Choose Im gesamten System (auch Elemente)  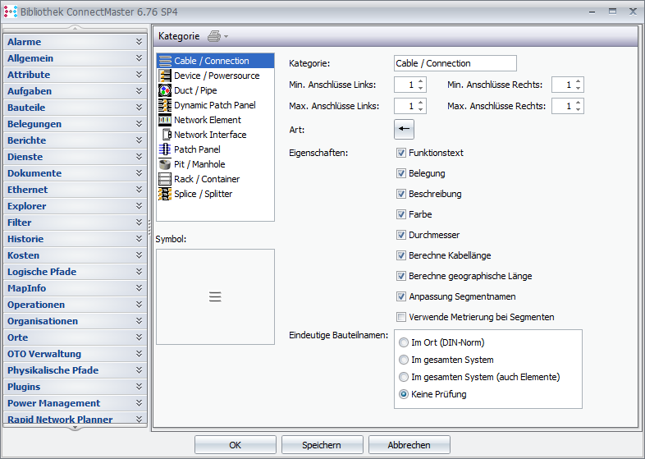tap(404, 377)
